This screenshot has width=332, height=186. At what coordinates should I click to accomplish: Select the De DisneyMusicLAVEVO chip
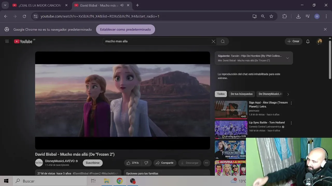point(270,94)
